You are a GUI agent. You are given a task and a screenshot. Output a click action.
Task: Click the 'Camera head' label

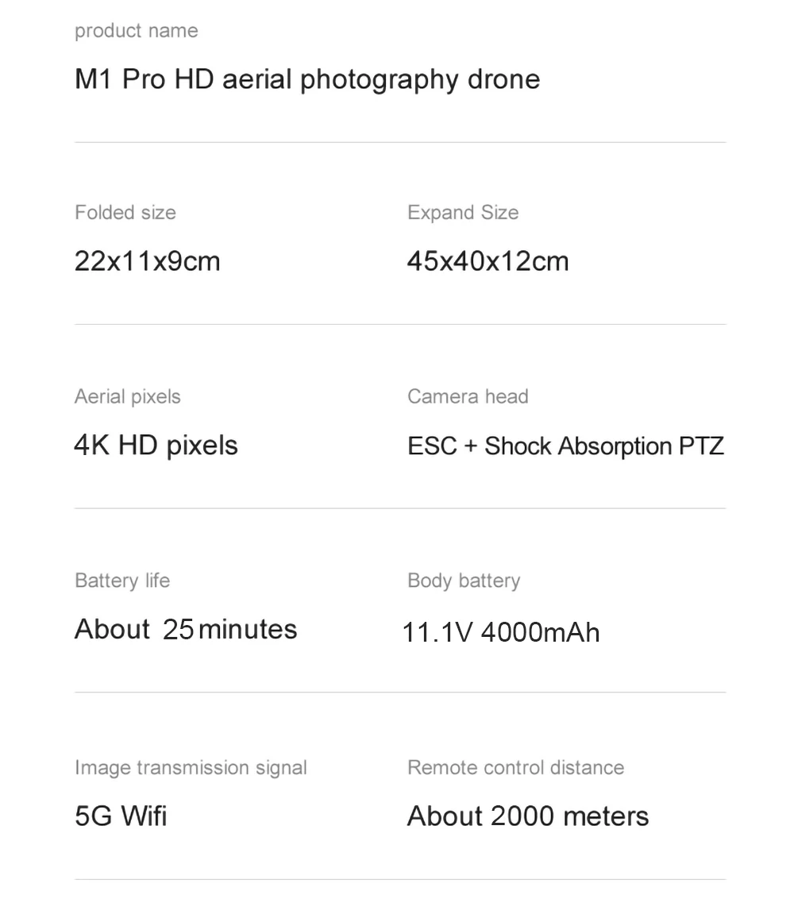468,397
